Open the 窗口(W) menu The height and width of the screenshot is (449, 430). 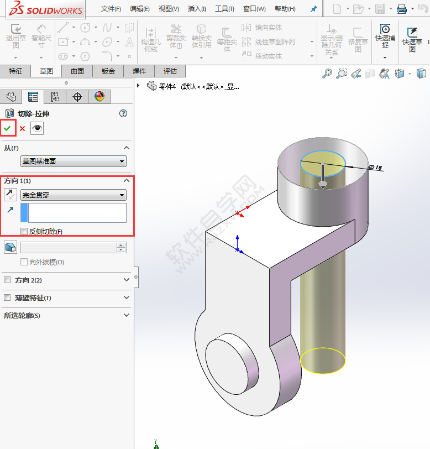254,9
